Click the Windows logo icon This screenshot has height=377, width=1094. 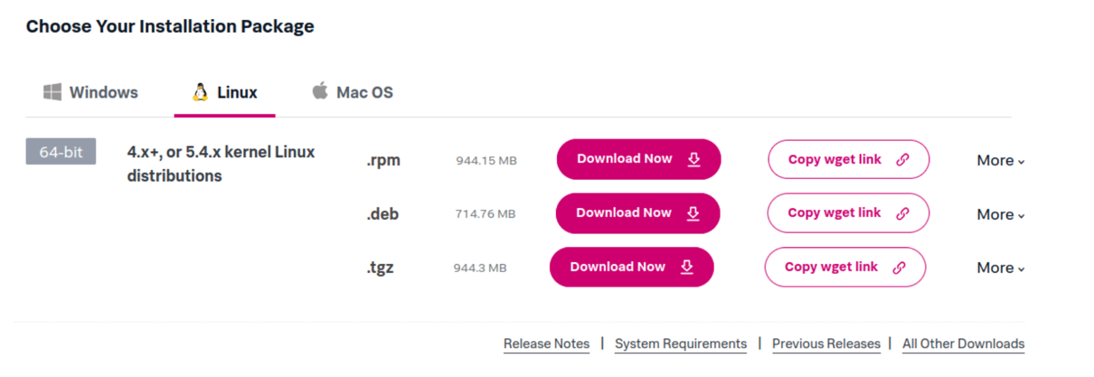52,92
